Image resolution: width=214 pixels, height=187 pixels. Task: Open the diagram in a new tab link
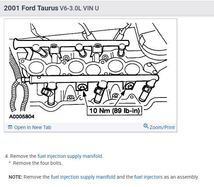[x=32, y=127]
